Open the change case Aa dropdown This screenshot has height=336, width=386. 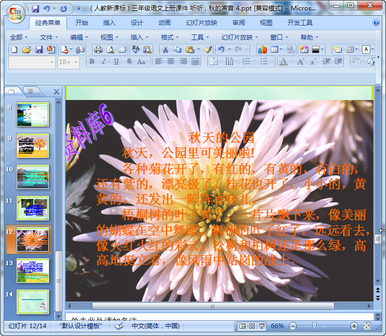[x=143, y=61]
